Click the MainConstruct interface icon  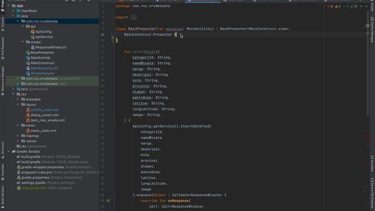tap(28, 63)
